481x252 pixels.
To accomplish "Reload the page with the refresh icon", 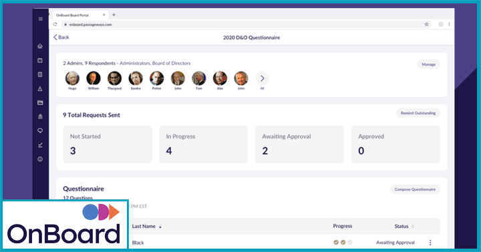I will pos(55,24).
